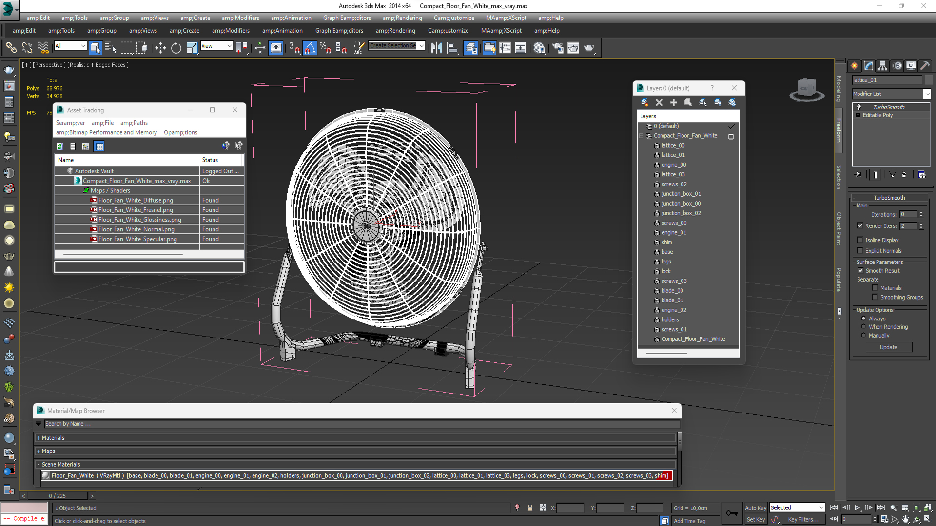Image resolution: width=936 pixels, height=526 pixels.
Task: Select the Move tool in main toolbar
Action: tap(160, 48)
